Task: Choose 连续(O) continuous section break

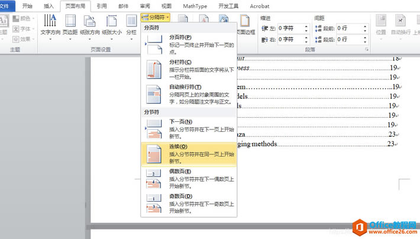Action: tap(189, 154)
